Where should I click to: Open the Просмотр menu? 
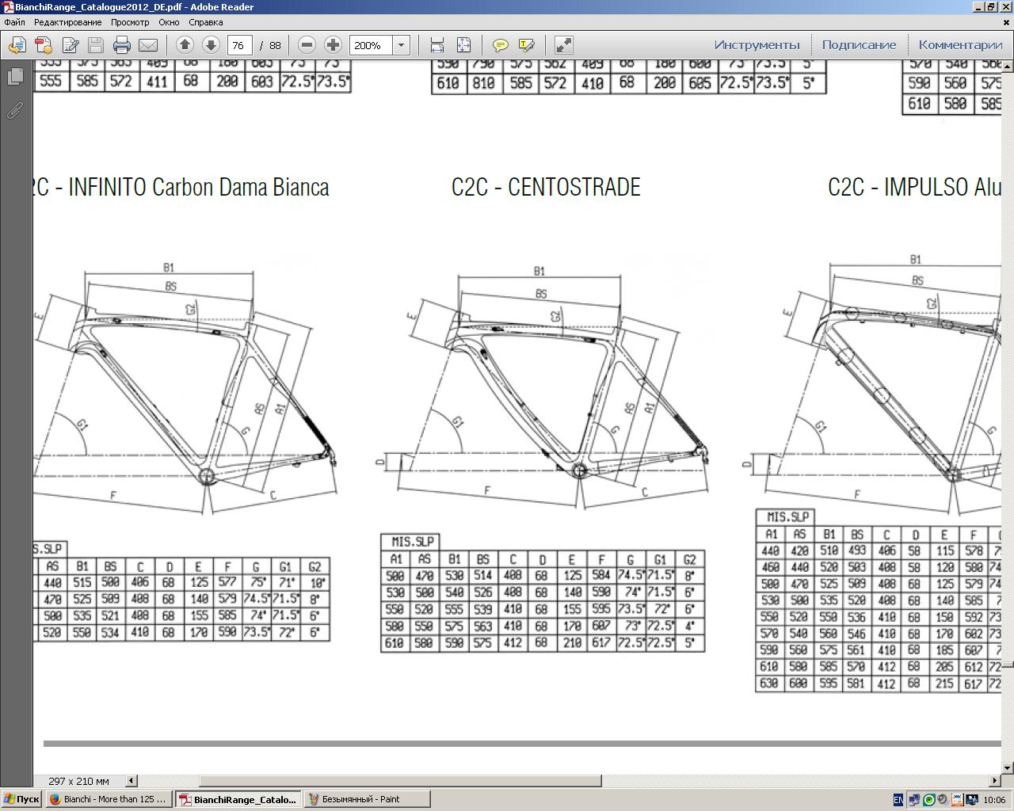pos(130,22)
